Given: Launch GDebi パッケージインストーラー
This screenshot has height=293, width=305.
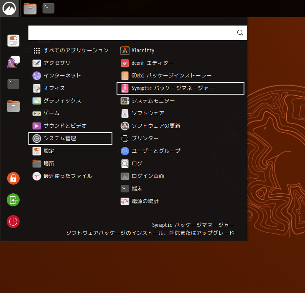Looking at the screenshot, I should [180, 76].
